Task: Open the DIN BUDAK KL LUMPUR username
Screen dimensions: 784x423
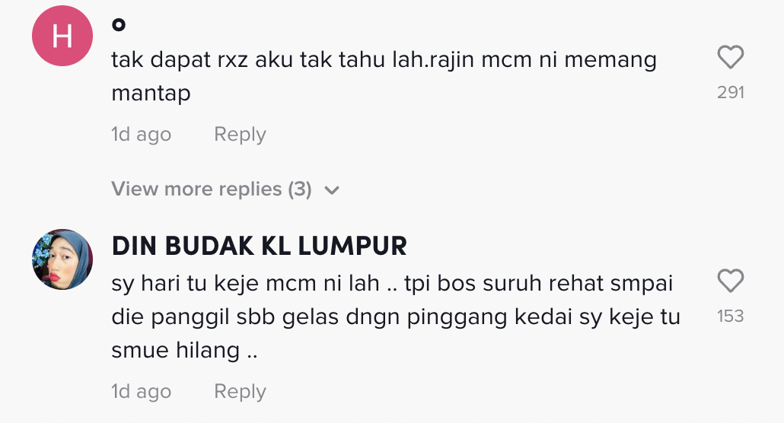Action: coord(259,246)
